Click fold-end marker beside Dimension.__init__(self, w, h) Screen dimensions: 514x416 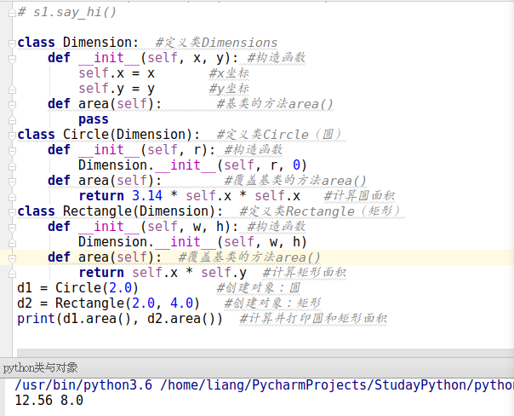(x=12, y=243)
